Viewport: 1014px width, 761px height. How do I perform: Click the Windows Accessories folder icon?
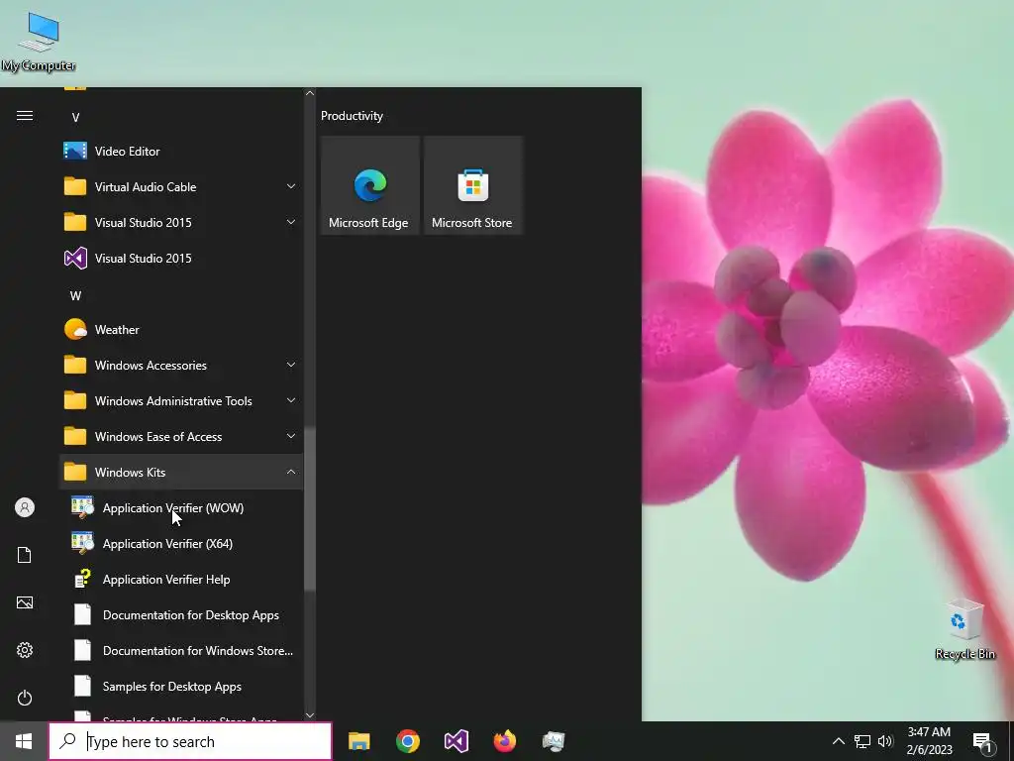(x=75, y=365)
